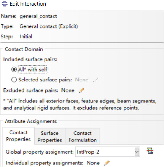The image size is (164, 167).
Task: Click the greyed pencil next to Selected surface pairs
Action: [x=95, y=80]
